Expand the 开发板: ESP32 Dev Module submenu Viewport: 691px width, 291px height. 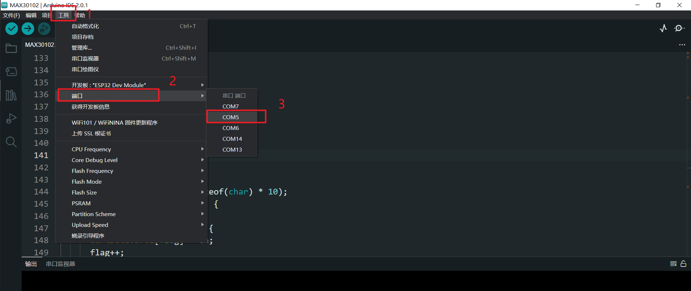coord(132,85)
